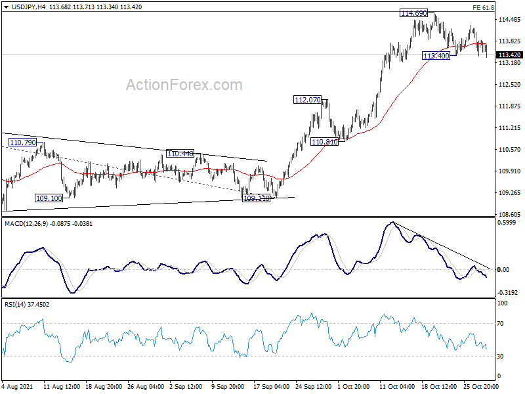Select the 110.810 price label
Viewport: 525px width, 394px height.
324,142
